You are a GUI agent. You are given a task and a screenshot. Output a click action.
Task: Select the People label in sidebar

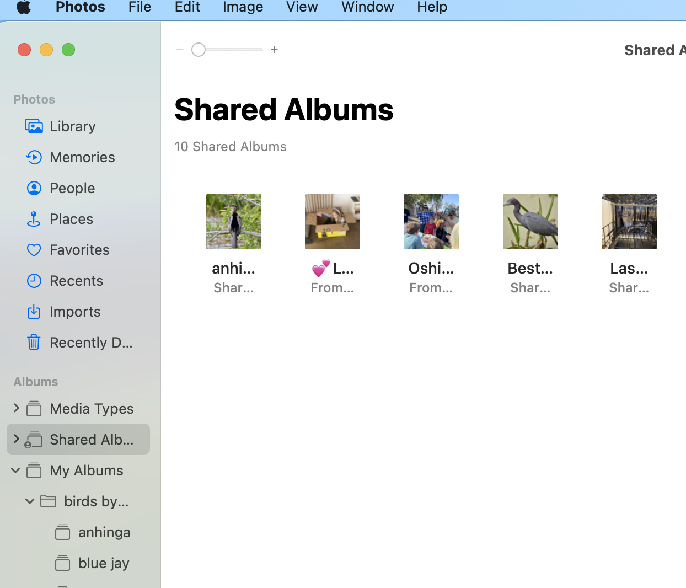(x=72, y=188)
